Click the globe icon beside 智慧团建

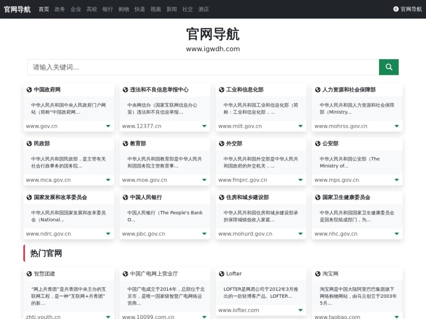tap(29, 274)
